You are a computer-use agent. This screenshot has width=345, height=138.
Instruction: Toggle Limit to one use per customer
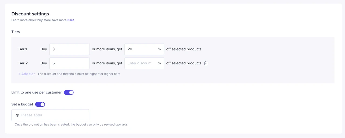coord(69,92)
